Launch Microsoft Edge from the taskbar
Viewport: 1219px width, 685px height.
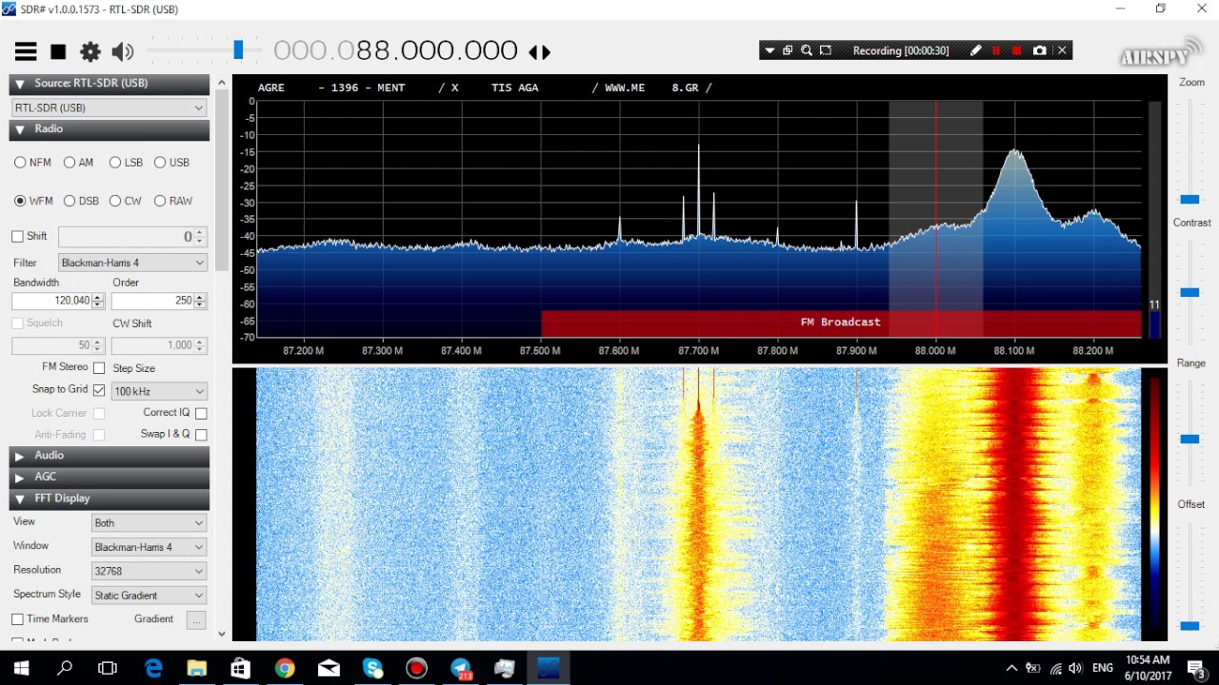pyautogui.click(x=153, y=668)
